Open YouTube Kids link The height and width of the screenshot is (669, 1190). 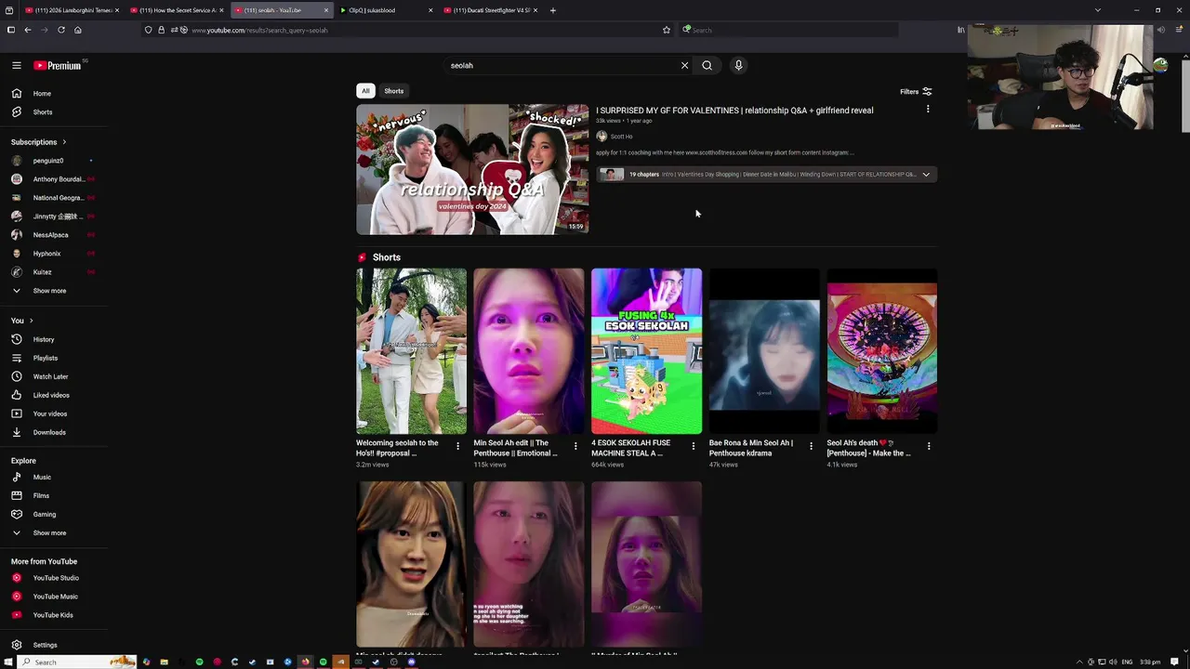click(x=55, y=615)
